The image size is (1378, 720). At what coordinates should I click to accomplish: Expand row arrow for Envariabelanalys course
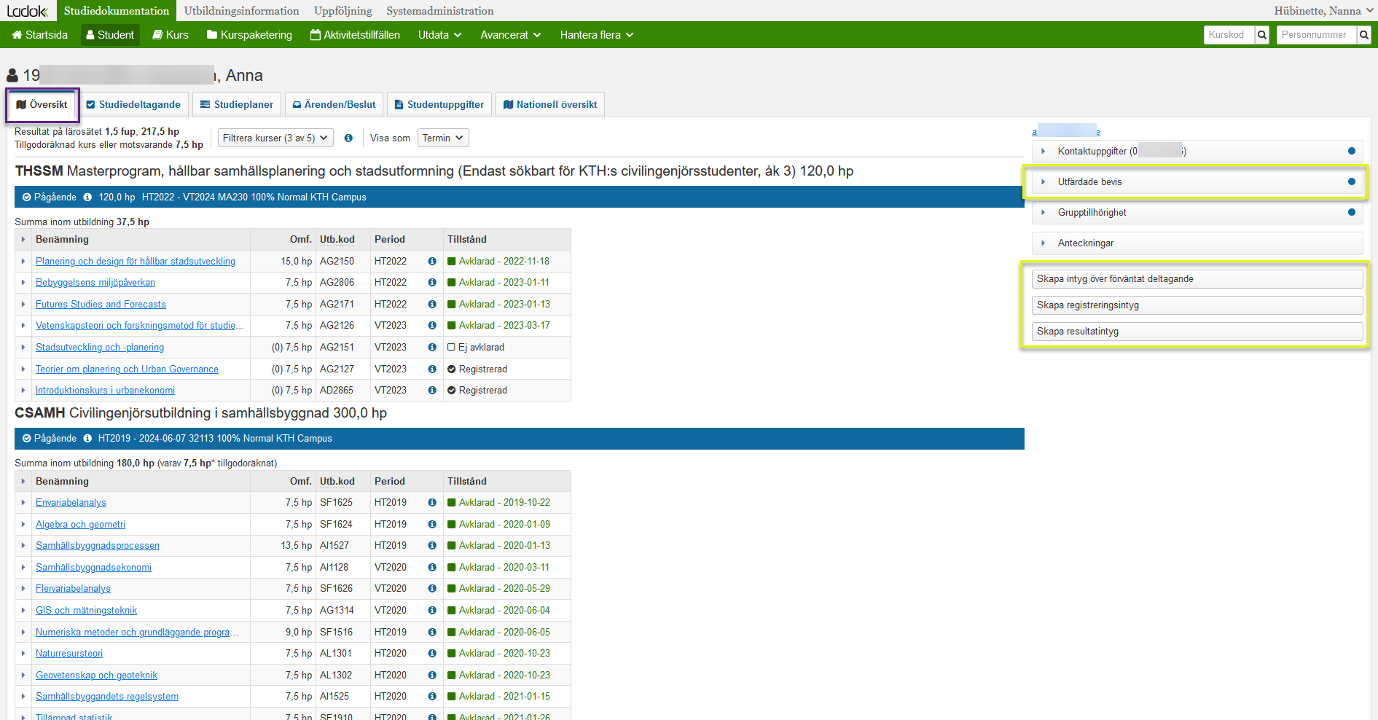(x=23, y=503)
